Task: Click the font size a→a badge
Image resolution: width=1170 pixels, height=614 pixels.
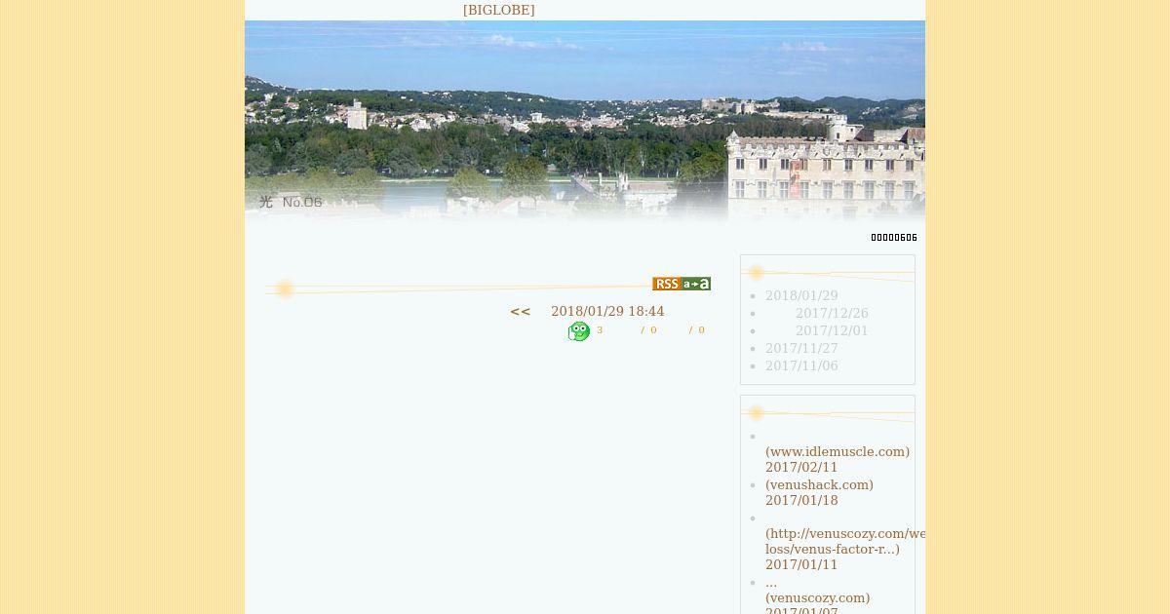Action: pyautogui.click(x=696, y=284)
